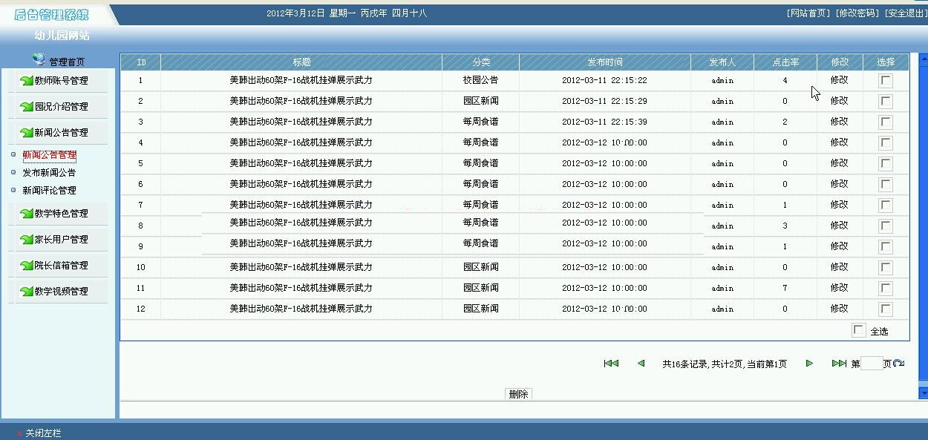Click the 园区新闻 category in row 2
This screenshot has width=928, height=440.
[x=481, y=101]
